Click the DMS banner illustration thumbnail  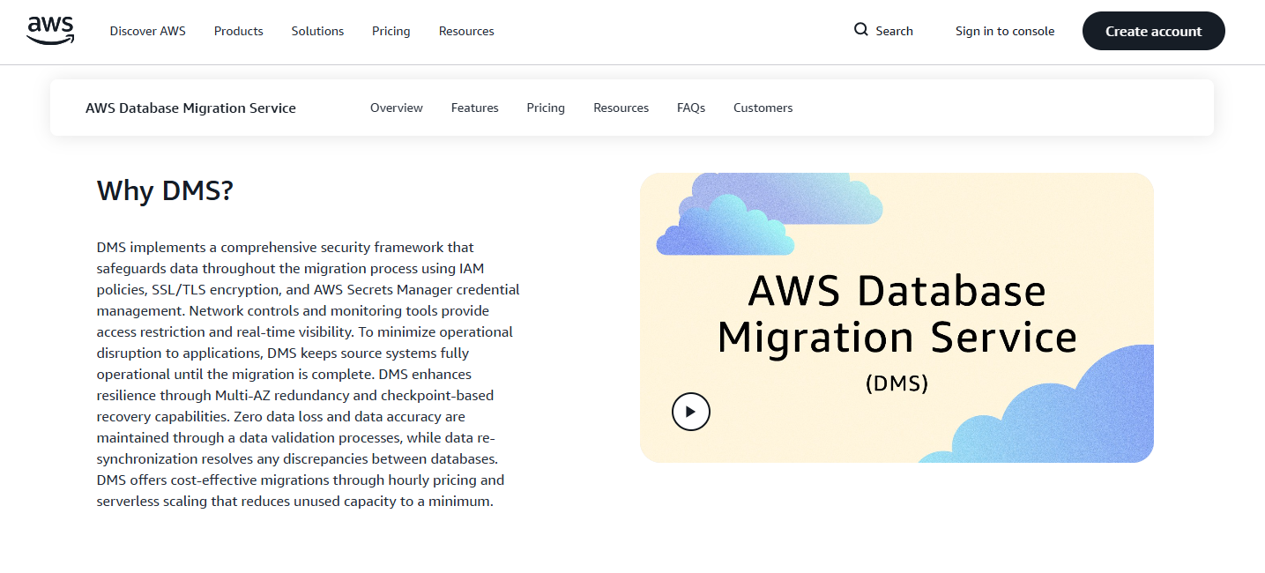897,317
